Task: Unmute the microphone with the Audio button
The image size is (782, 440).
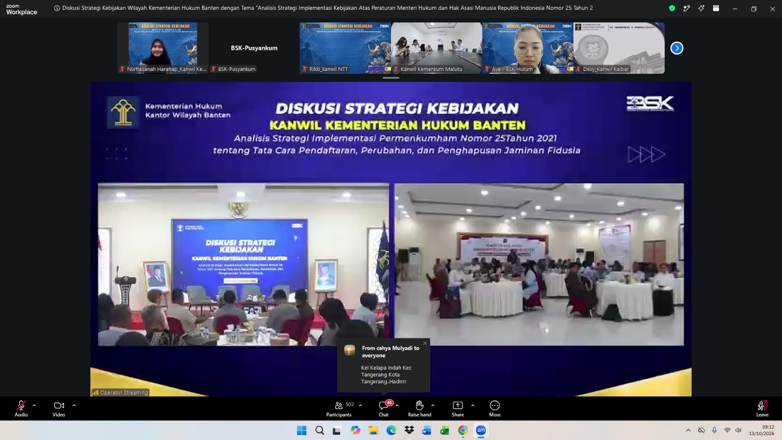Action: [x=21, y=409]
